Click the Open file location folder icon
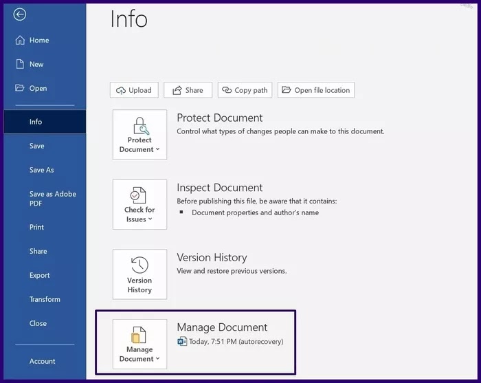This screenshot has height=383, width=481. 287,89
